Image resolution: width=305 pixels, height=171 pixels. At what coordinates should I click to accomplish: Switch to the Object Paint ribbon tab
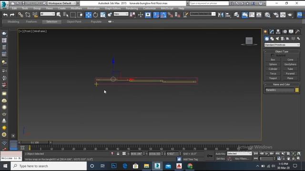coord(74,22)
